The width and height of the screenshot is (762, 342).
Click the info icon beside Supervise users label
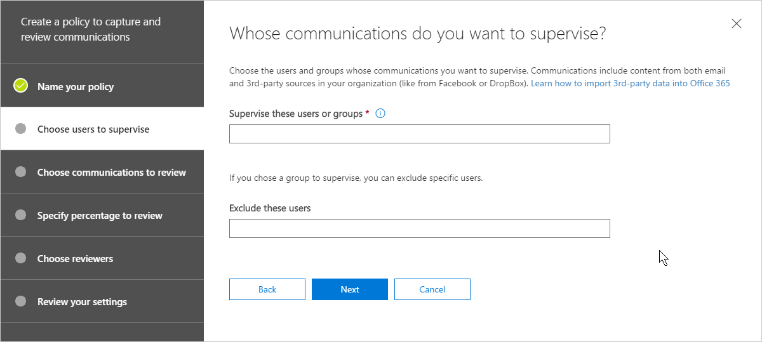coord(381,114)
